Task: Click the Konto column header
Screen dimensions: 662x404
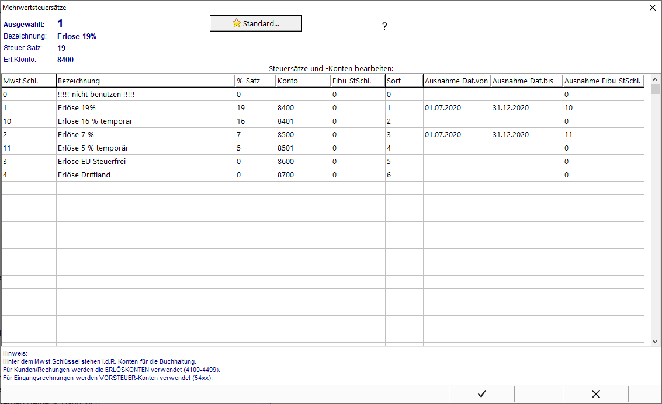Action: pyautogui.click(x=303, y=81)
